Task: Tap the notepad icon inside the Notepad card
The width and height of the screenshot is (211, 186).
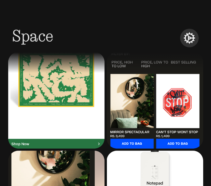Action: pyautogui.click(x=155, y=172)
